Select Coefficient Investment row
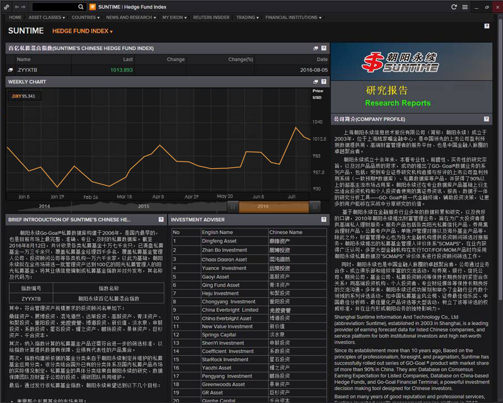This screenshot has height=403, width=503. click(x=249, y=351)
